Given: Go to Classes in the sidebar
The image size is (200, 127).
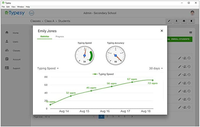Looking at the screenshot, I should (7, 50).
